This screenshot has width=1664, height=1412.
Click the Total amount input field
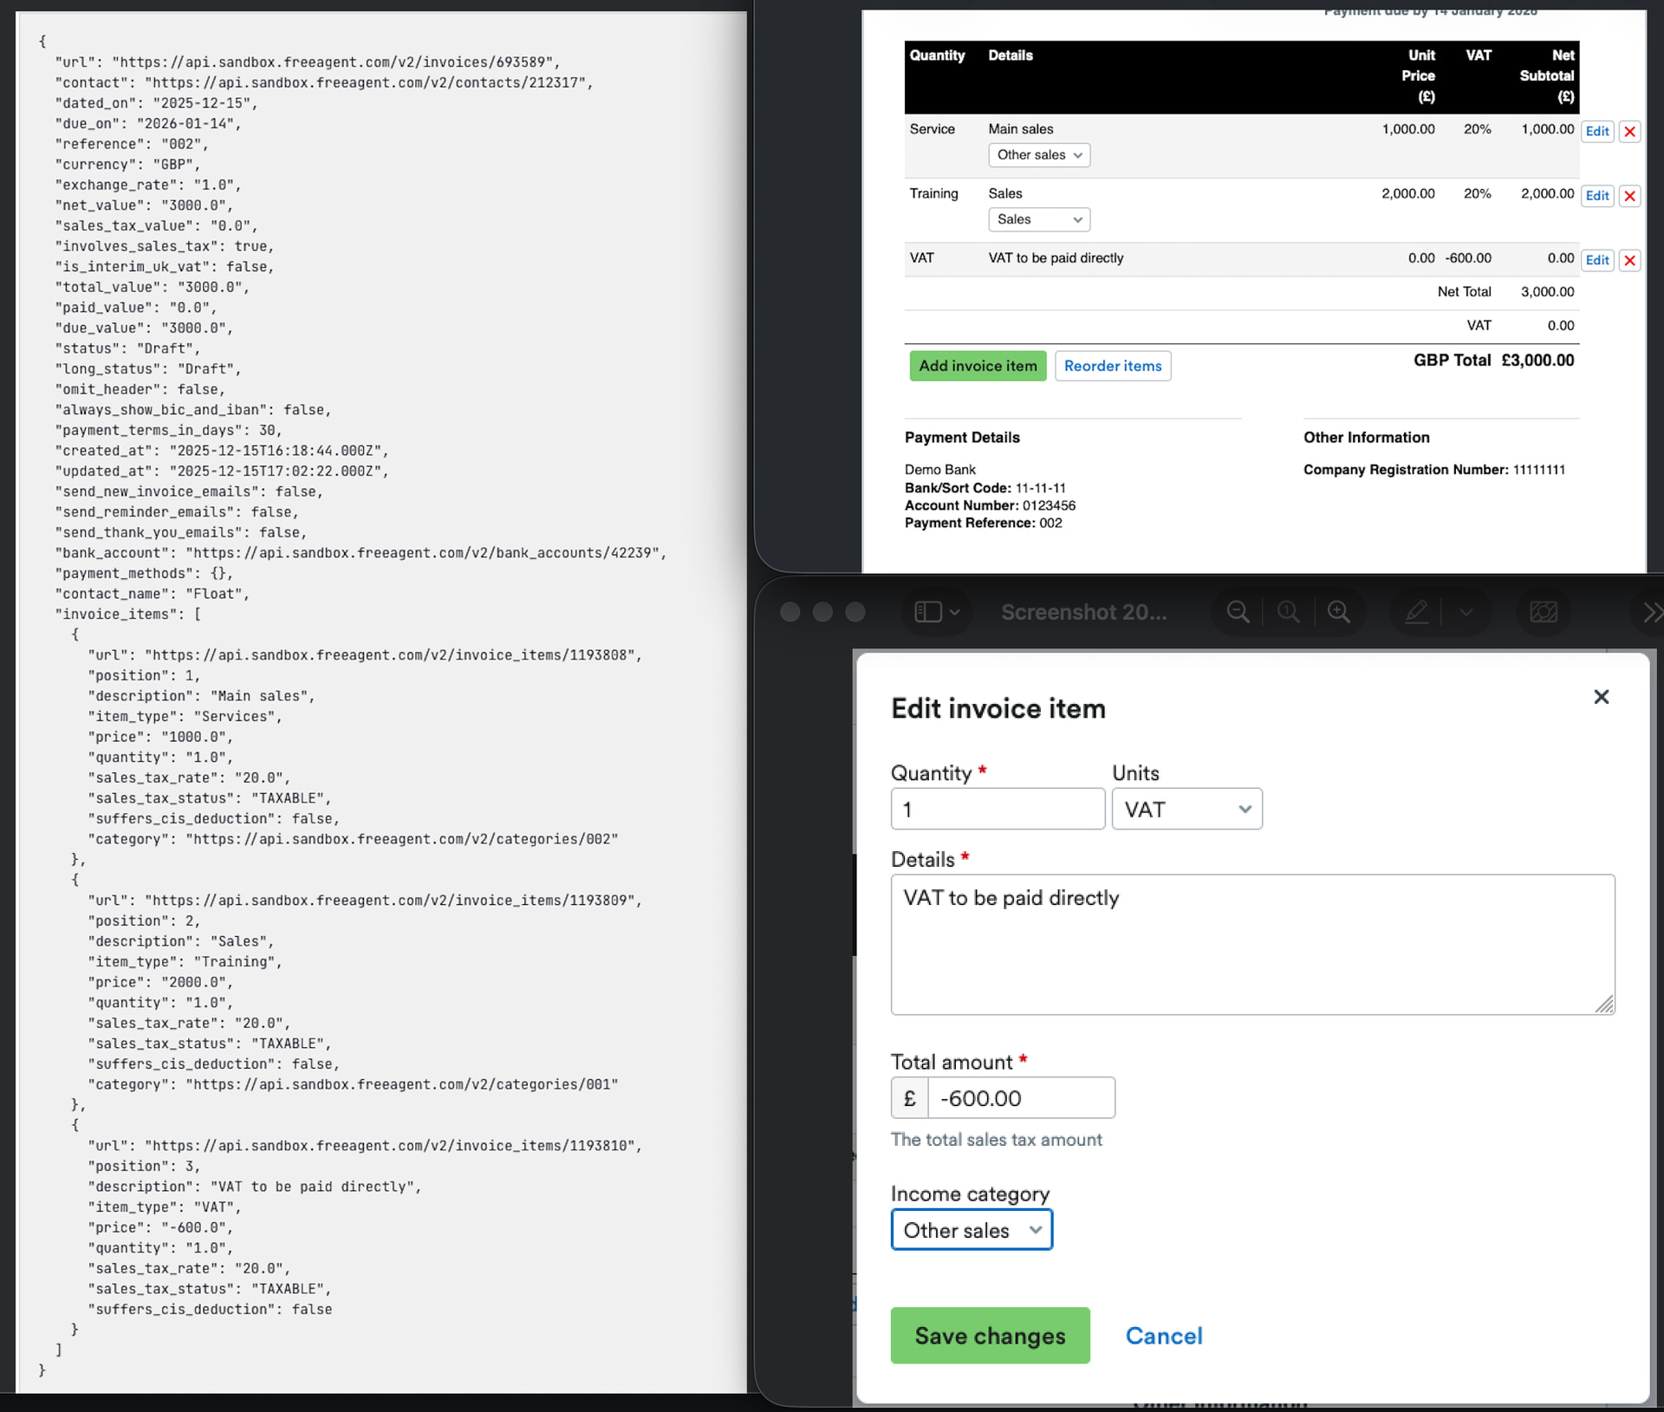1020,1098
